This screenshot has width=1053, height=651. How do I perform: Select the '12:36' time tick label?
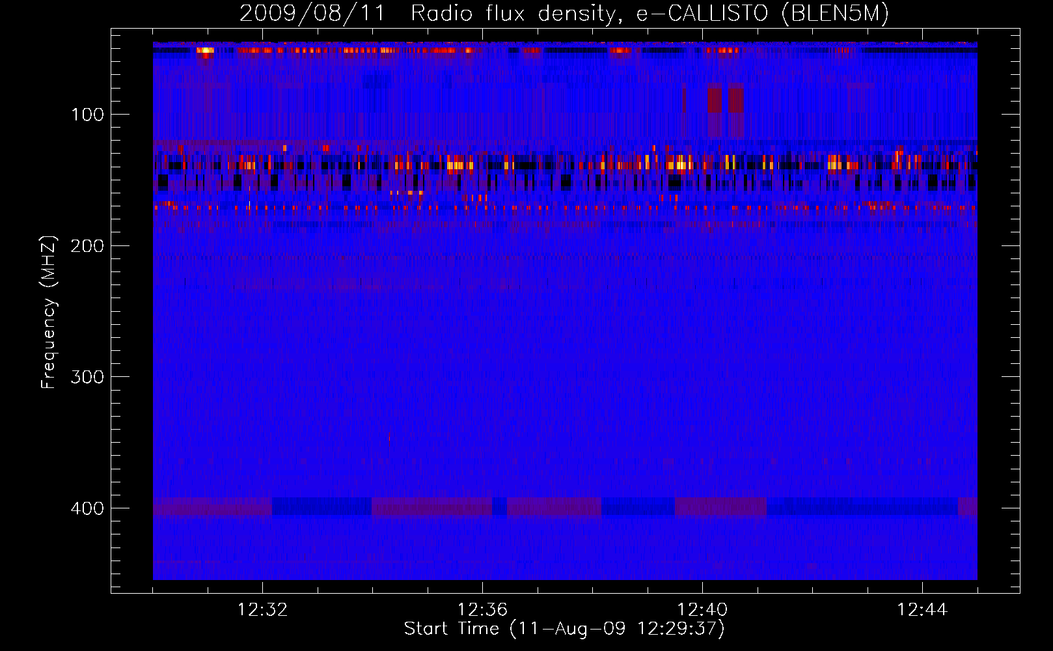coord(482,610)
